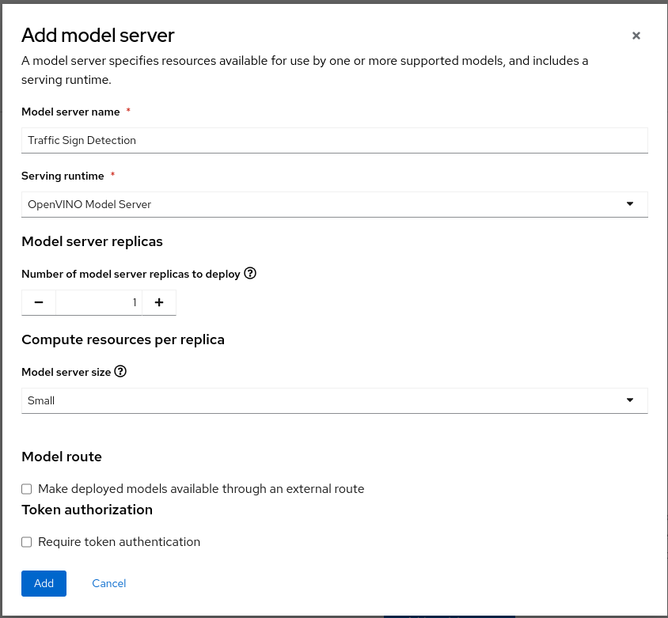
Task: Click the 'Model server name' field label
Action: [70, 112]
